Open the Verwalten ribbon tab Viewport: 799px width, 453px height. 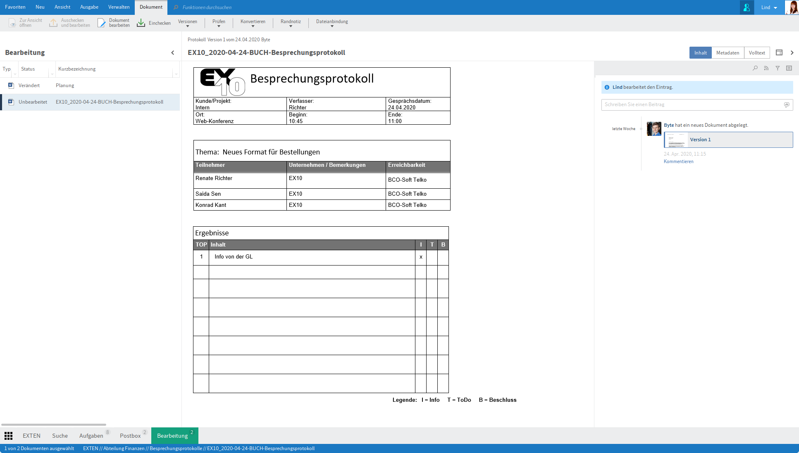[119, 7]
